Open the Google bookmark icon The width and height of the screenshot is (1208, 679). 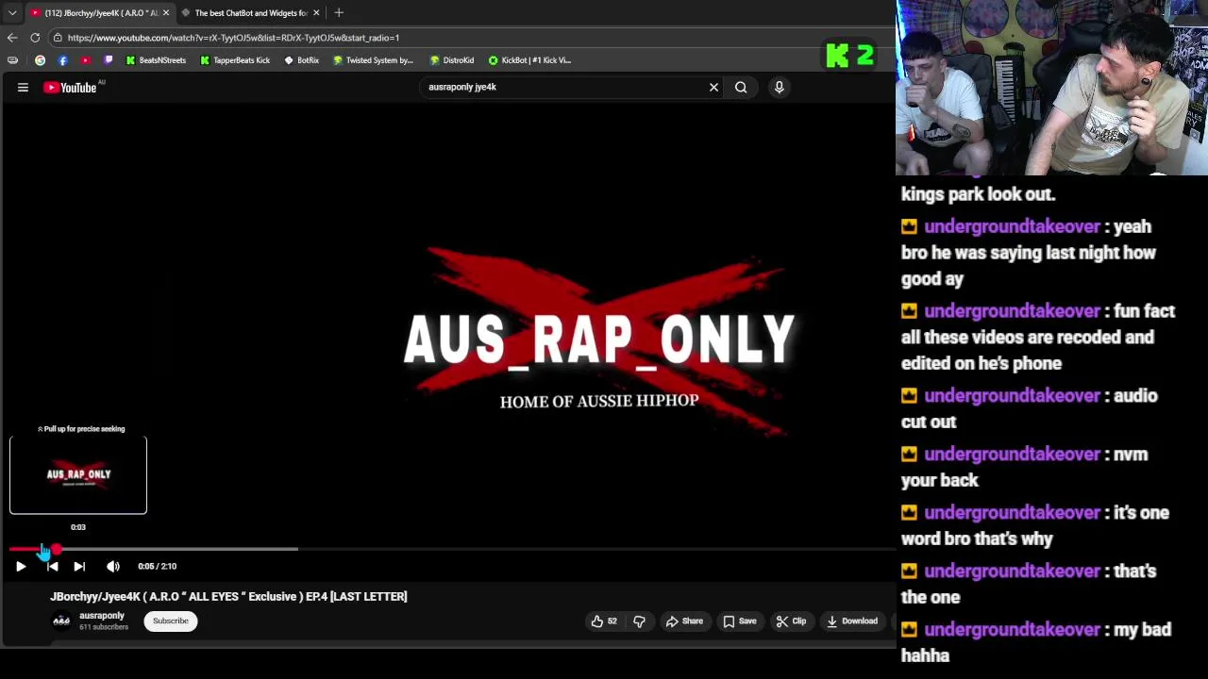(x=40, y=60)
